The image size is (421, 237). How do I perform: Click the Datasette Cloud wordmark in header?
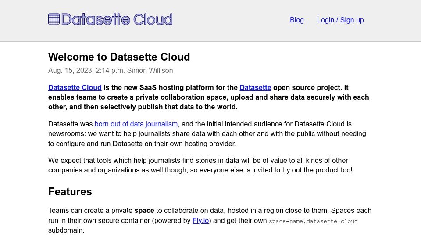coord(117,19)
